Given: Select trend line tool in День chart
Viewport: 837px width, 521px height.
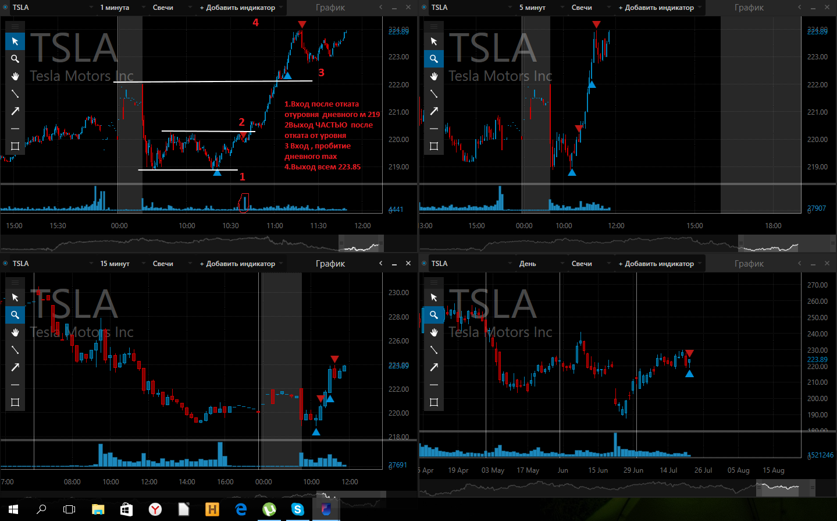Looking at the screenshot, I should (434, 350).
